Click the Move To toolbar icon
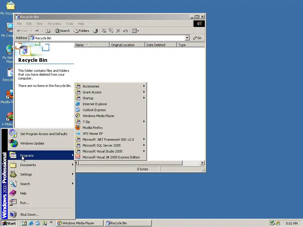 point(104,31)
